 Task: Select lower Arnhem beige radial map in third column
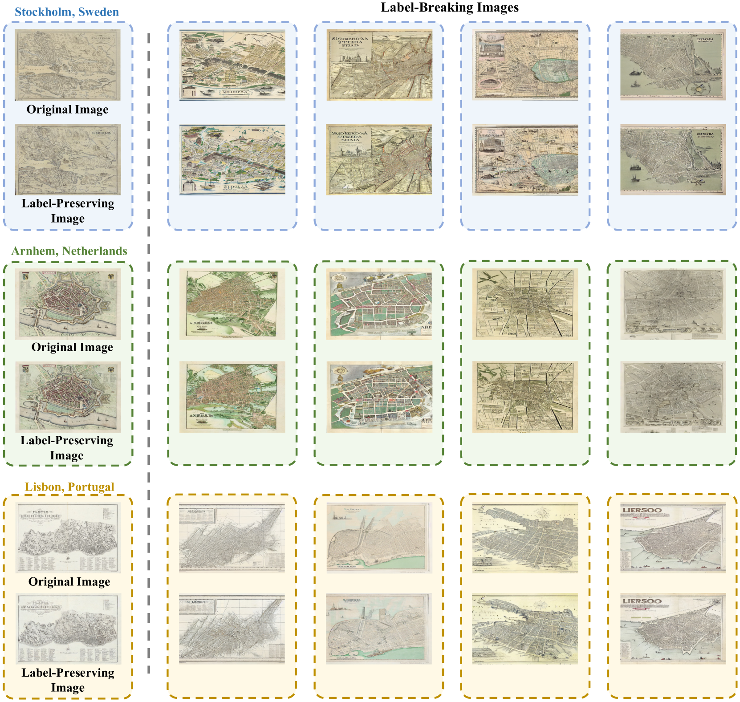pyautogui.click(x=525, y=397)
